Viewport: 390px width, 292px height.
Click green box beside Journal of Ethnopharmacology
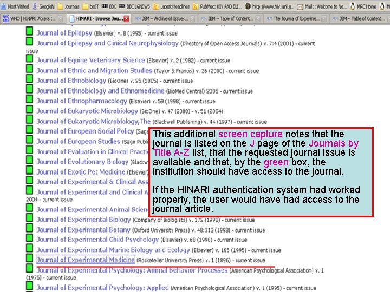(30, 99)
